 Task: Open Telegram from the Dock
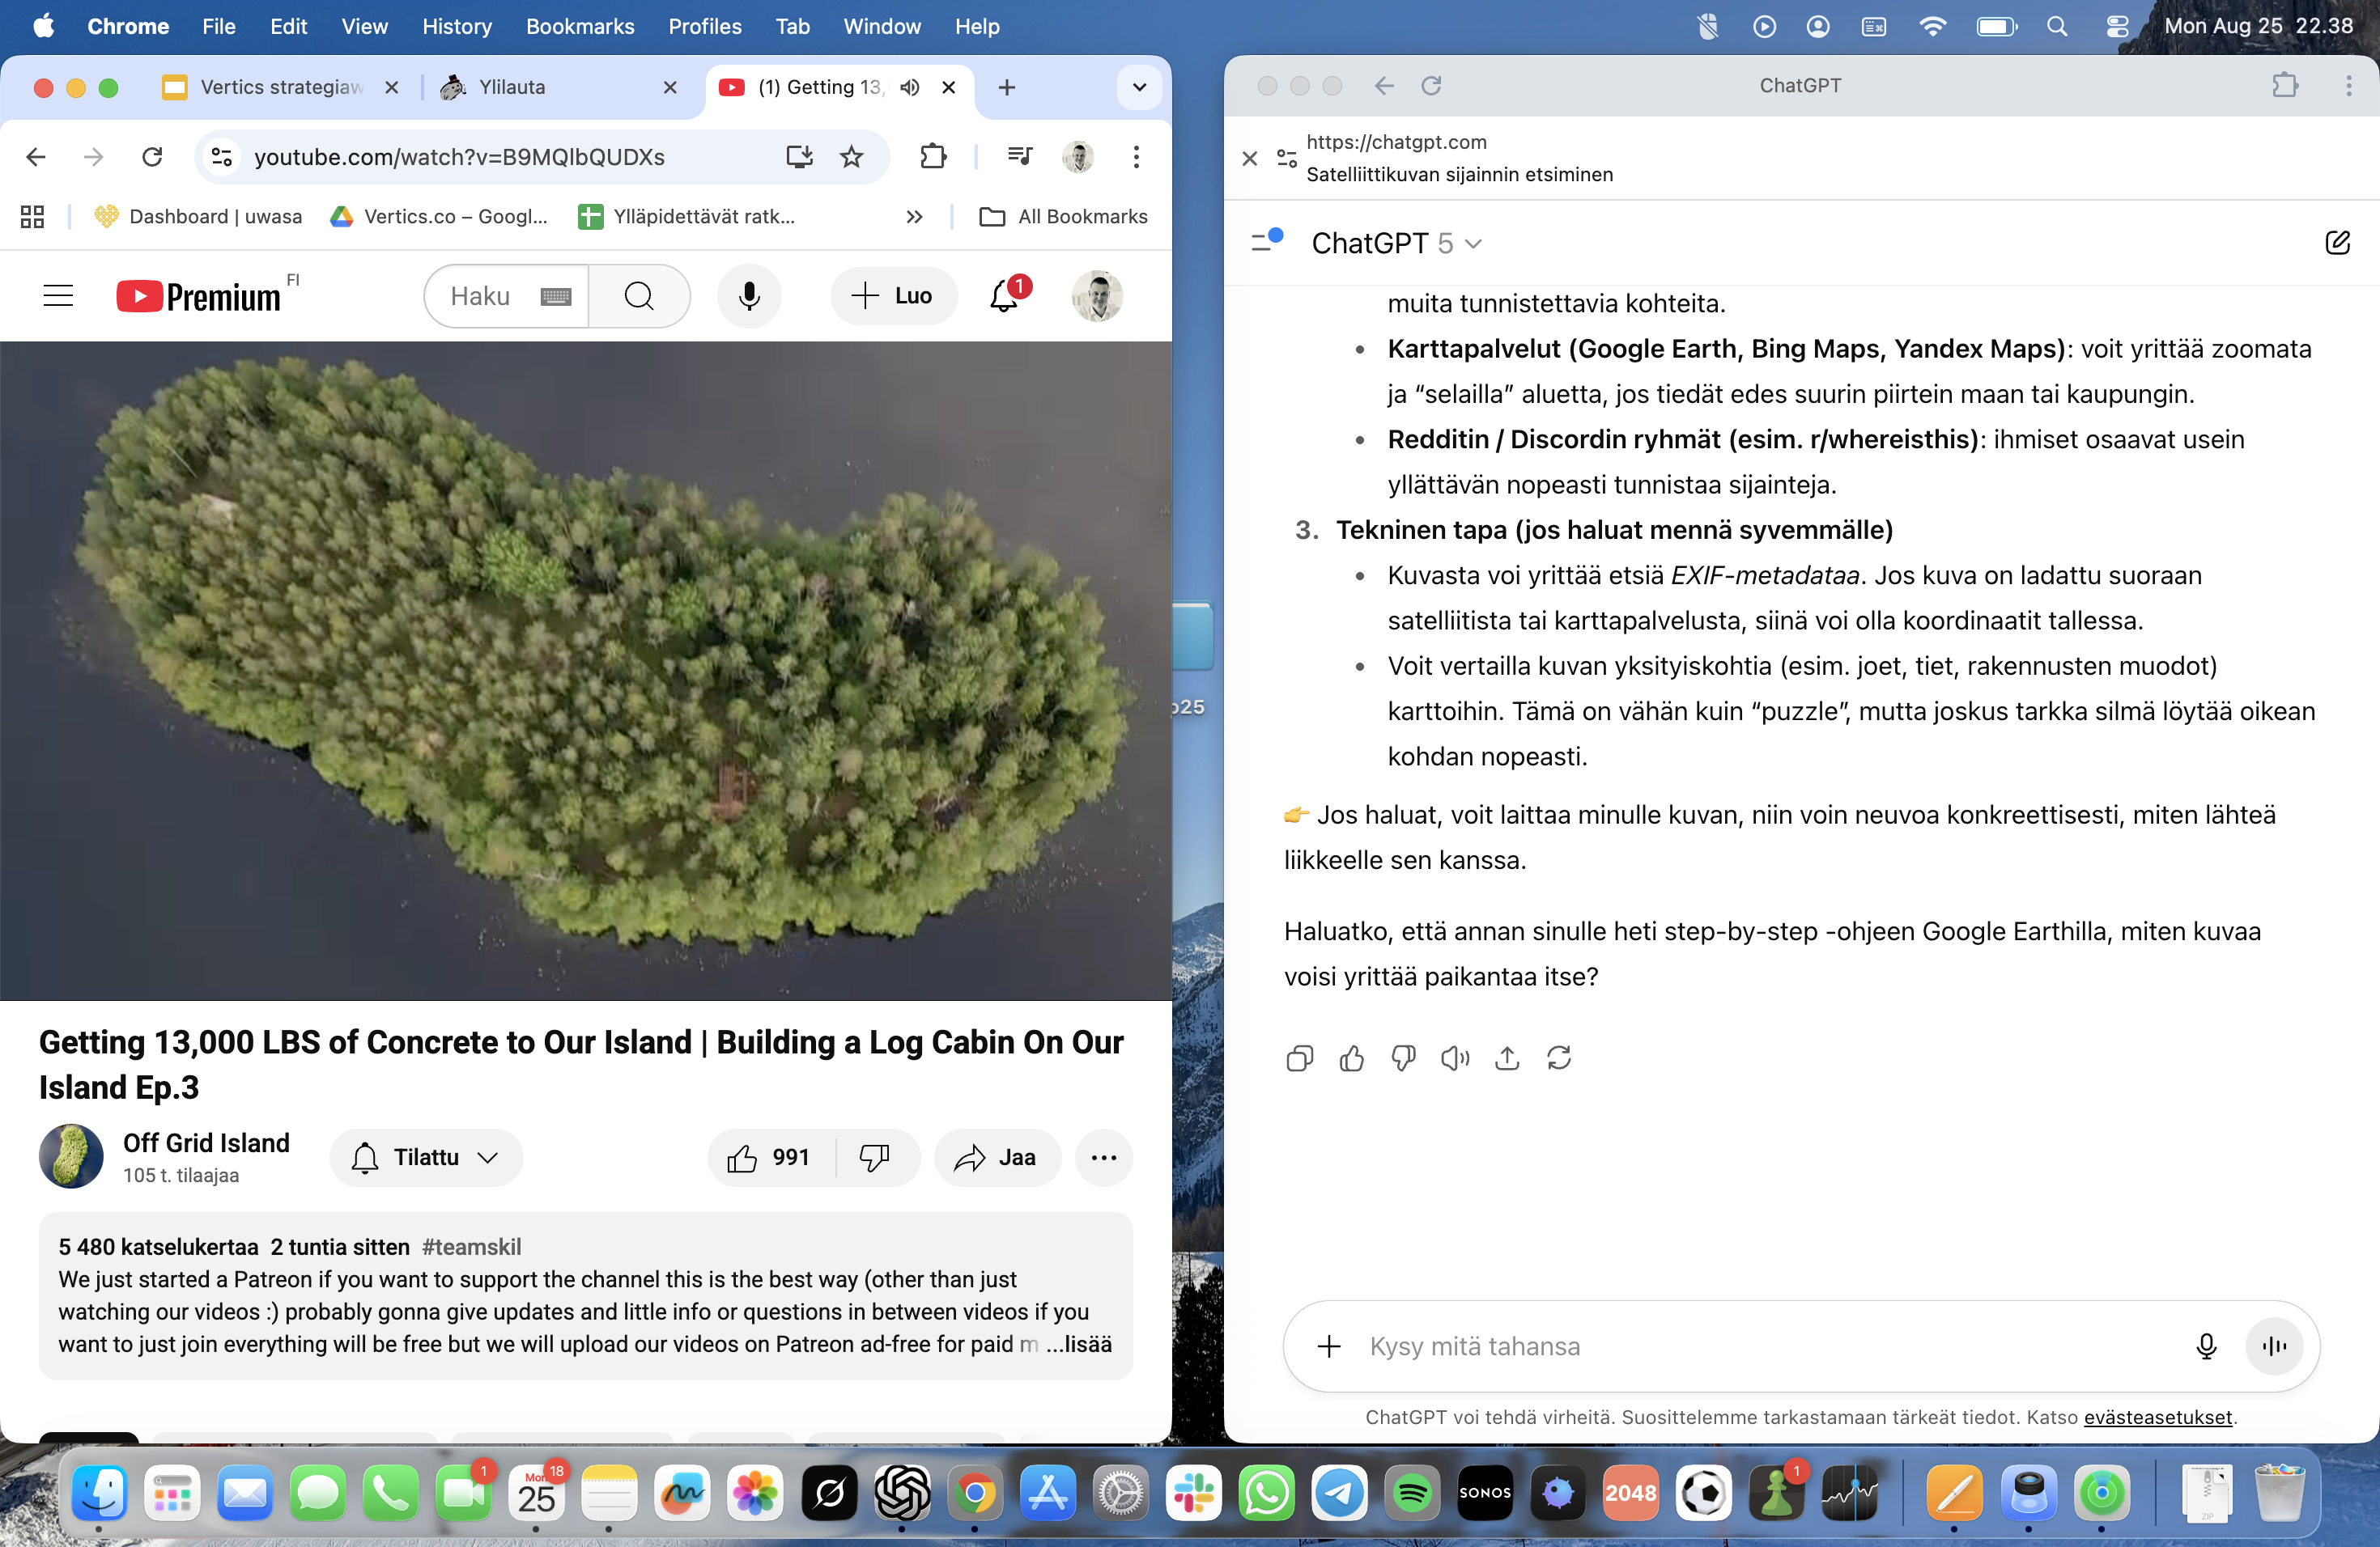[x=1339, y=1493]
